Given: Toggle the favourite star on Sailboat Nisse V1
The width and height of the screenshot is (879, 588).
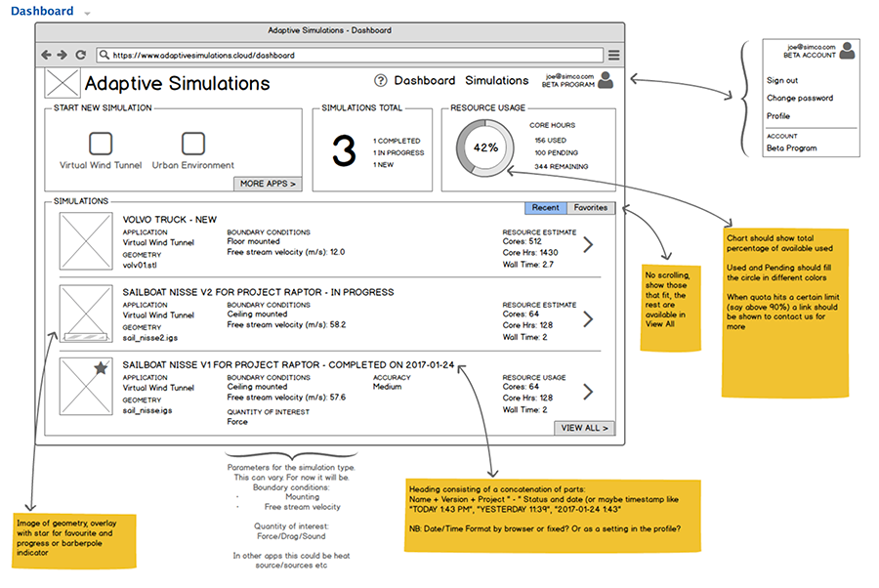Looking at the screenshot, I should point(101,368).
